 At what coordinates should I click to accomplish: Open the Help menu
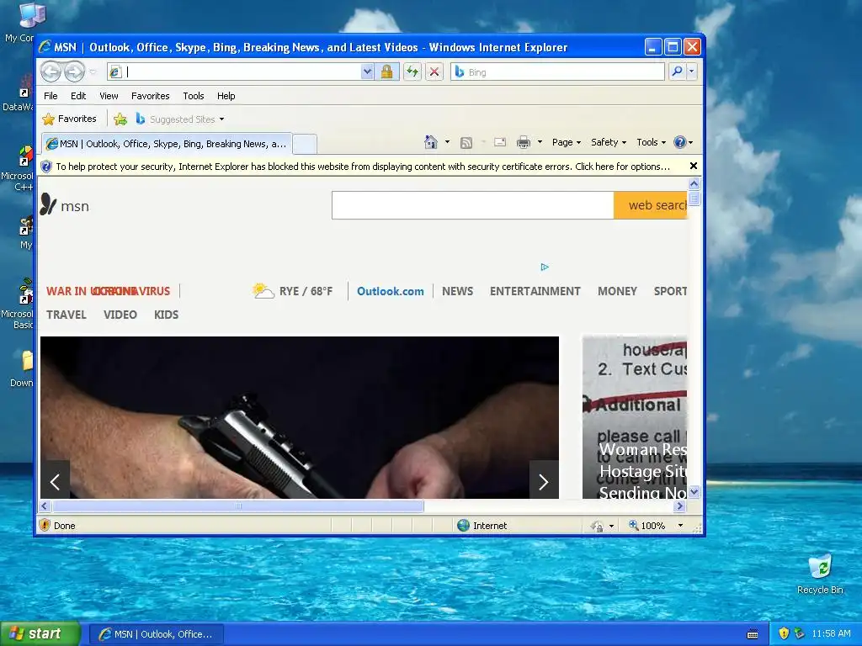[226, 96]
